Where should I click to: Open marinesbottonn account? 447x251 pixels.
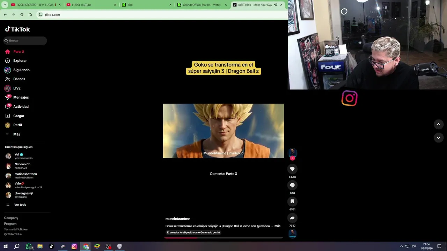pos(21,176)
